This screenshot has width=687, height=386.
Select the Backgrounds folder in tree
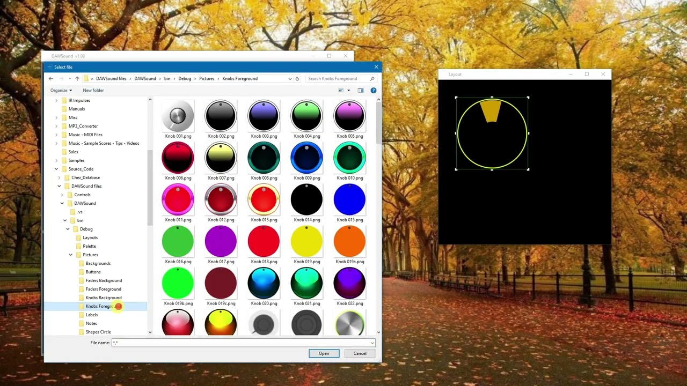[98, 263]
